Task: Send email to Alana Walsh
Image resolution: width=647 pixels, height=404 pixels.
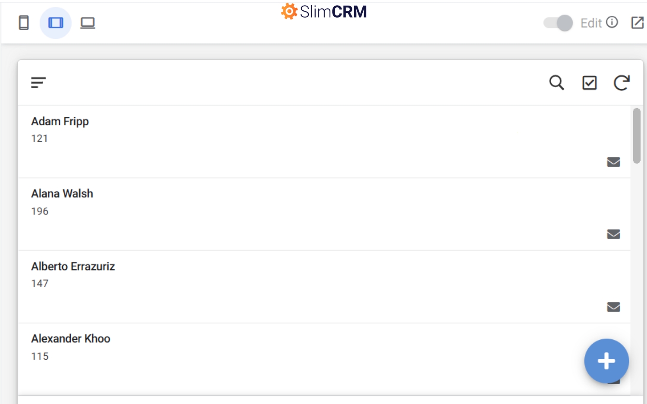Action: coord(613,234)
